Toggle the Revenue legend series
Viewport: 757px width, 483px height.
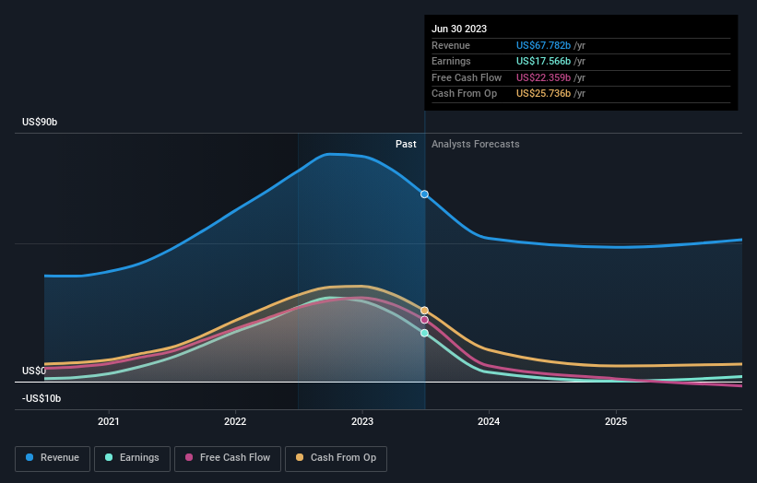53,458
